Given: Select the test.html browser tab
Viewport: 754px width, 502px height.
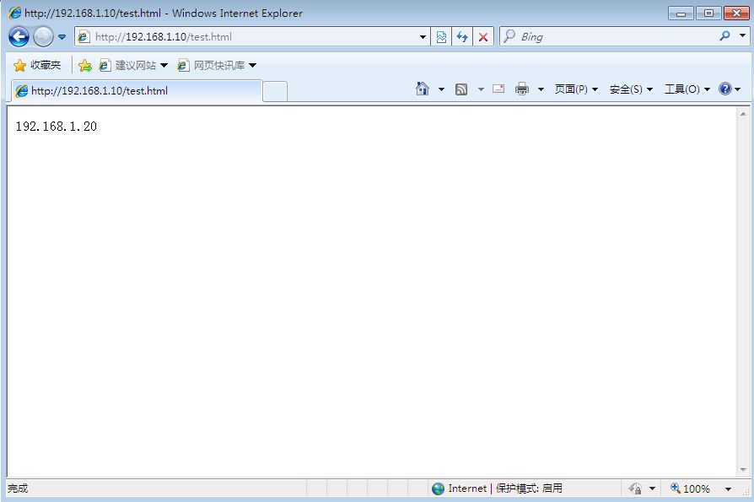Looking at the screenshot, I should pos(137,91).
